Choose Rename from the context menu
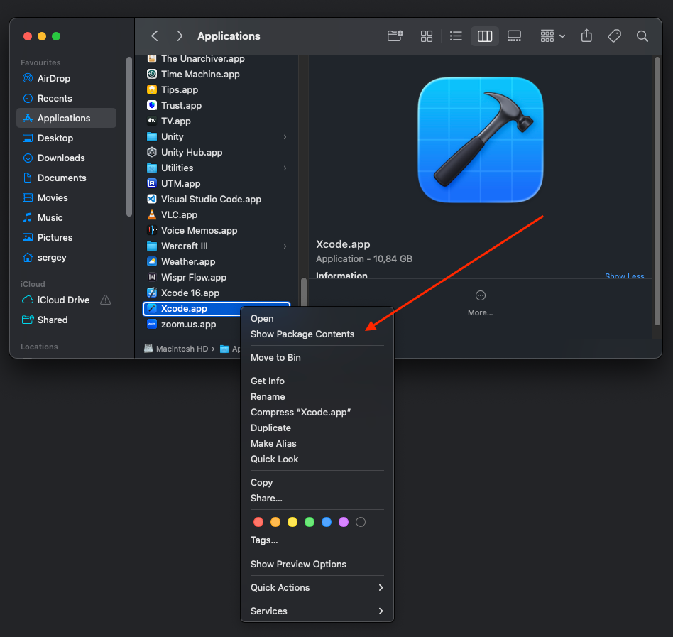This screenshot has height=637, width=673. pos(317,397)
